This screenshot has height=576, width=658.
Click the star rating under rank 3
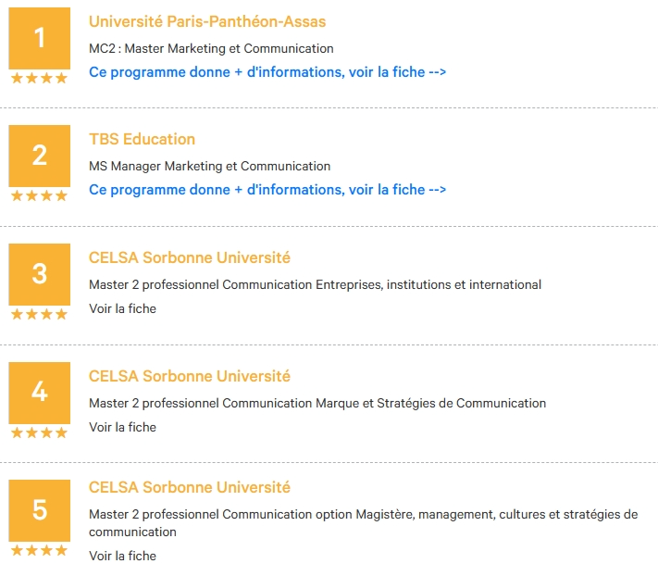pyautogui.click(x=39, y=314)
